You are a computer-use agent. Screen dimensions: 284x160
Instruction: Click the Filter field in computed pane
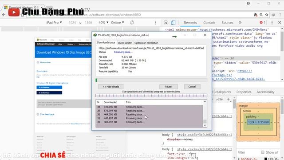[x=248, y=152]
